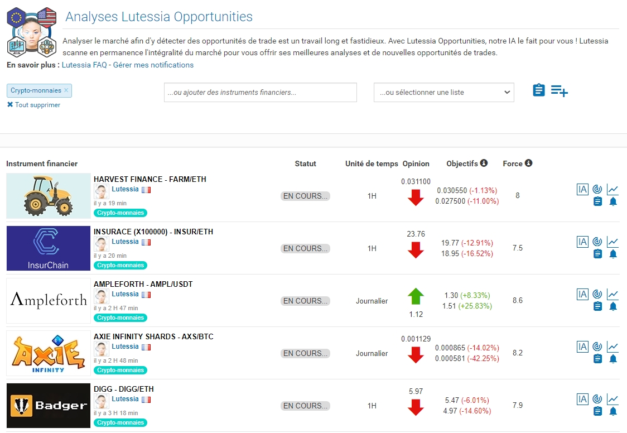This screenshot has height=433, width=627.
Task: Open IA analysis for Ampleforth AMPL/USDT
Action: [x=582, y=294]
